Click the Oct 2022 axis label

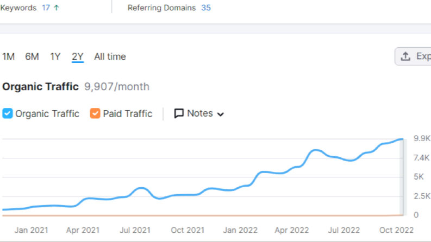coord(396,230)
